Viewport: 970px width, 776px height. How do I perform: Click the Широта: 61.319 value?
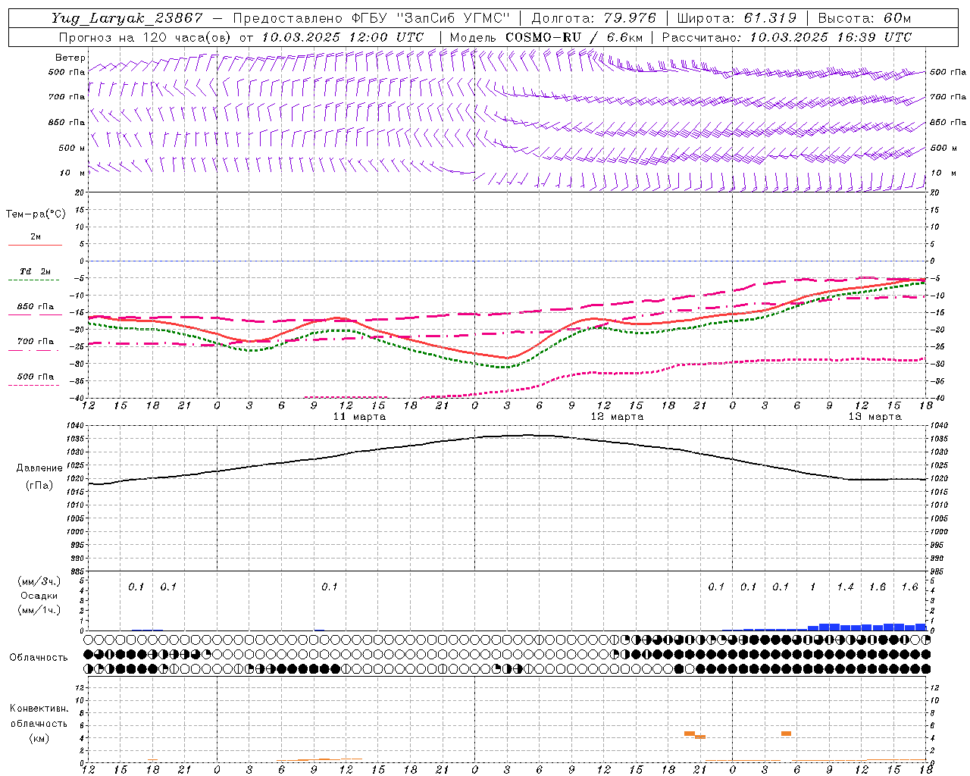coord(737,18)
